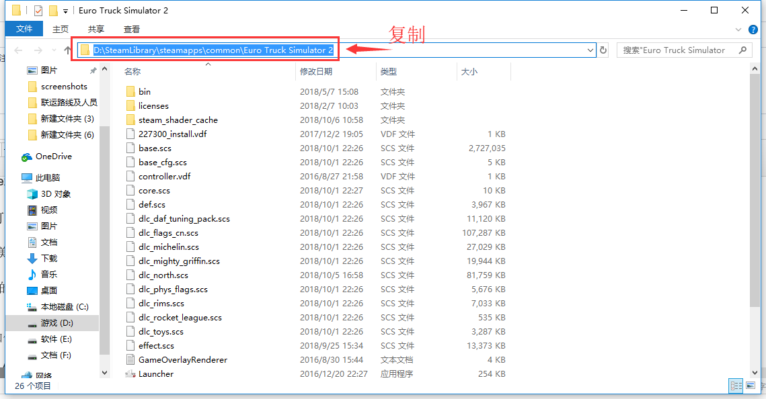The width and height of the screenshot is (766, 399).
Task: Open the recent locations dropdown arrow
Action: pyautogui.click(x=54, y=50)
